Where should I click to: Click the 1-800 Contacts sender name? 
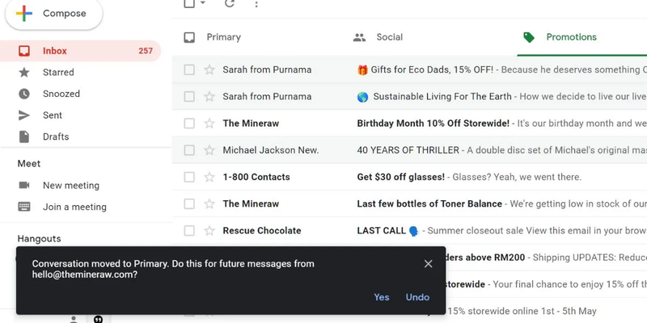[256, 177]
